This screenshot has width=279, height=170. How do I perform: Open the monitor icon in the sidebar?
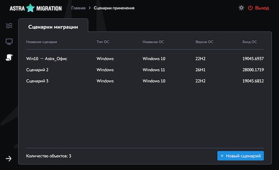[9, 42]
